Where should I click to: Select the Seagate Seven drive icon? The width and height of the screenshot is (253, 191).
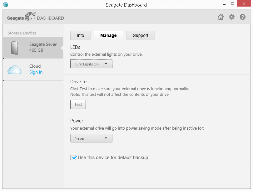coord(14,48)
